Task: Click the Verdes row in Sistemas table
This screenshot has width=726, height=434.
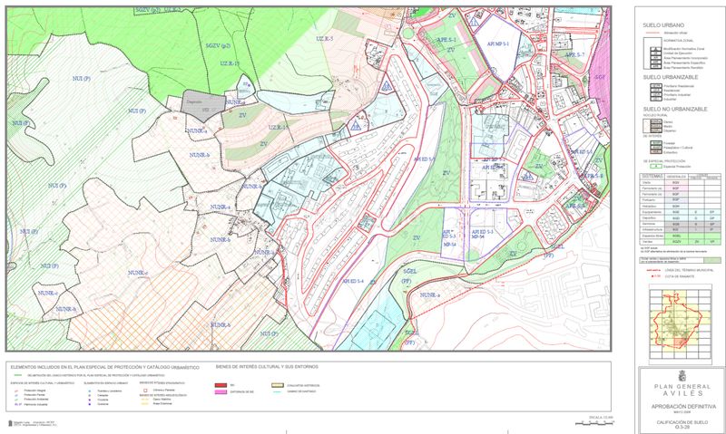Action: [x=680, y=242]
